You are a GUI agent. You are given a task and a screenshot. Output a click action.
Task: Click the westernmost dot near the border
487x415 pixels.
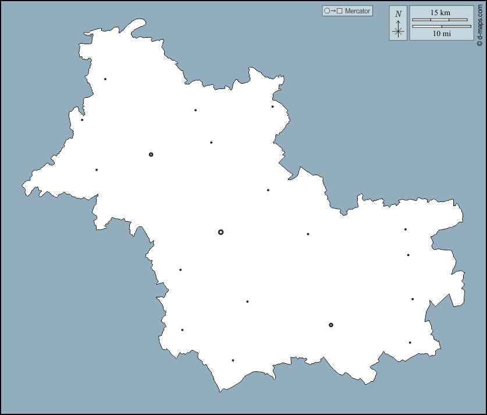coord(82,120)
